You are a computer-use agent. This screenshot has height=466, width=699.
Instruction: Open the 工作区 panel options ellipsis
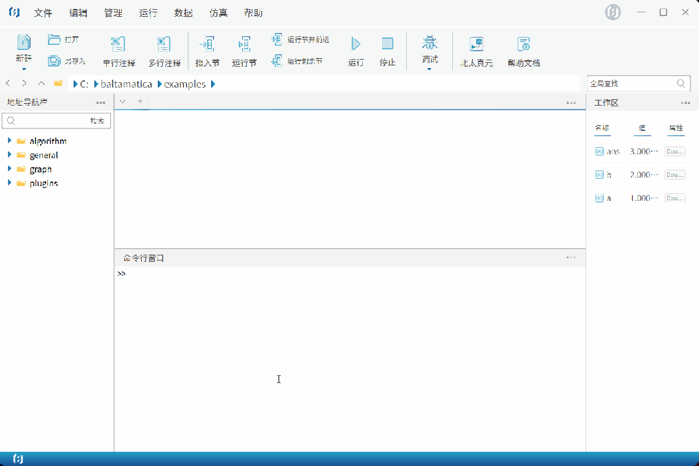tap(685, 103)
